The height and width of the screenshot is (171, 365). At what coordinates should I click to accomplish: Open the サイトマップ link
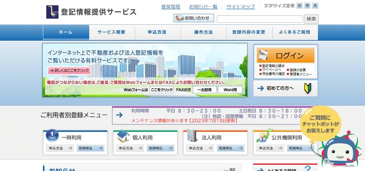pos(240,7)
